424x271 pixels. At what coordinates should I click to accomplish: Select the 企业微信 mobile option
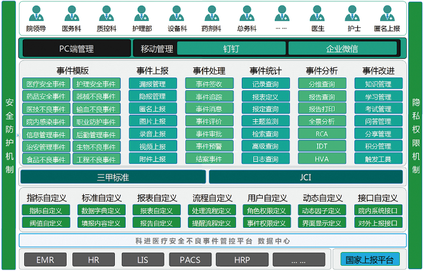342,49
